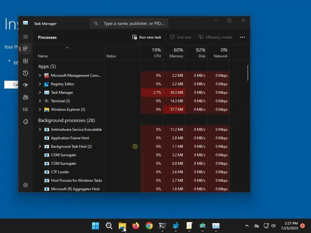Open the Startup apps sidebar page

[x=26, y=85]
